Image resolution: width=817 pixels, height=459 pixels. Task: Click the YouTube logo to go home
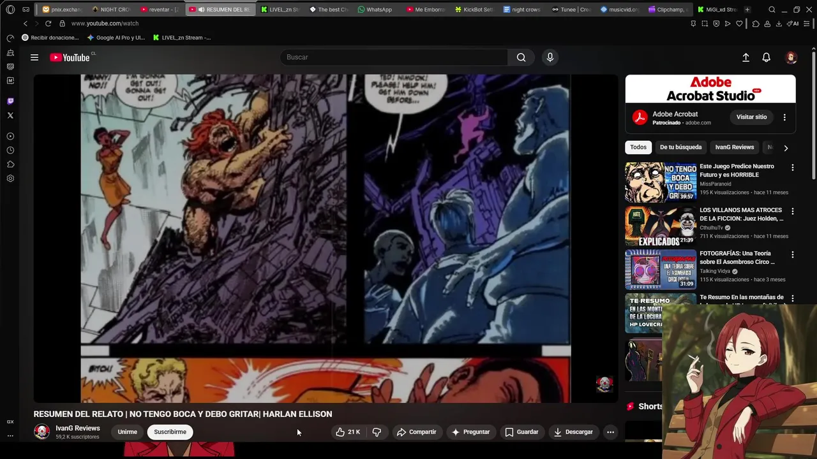coord(70,57)
